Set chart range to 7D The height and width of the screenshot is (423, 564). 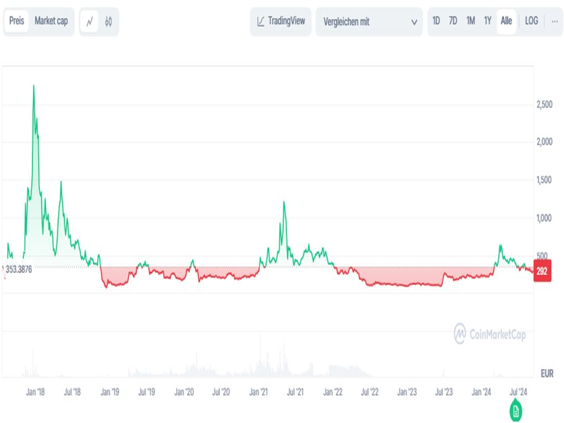coord(453,21)
